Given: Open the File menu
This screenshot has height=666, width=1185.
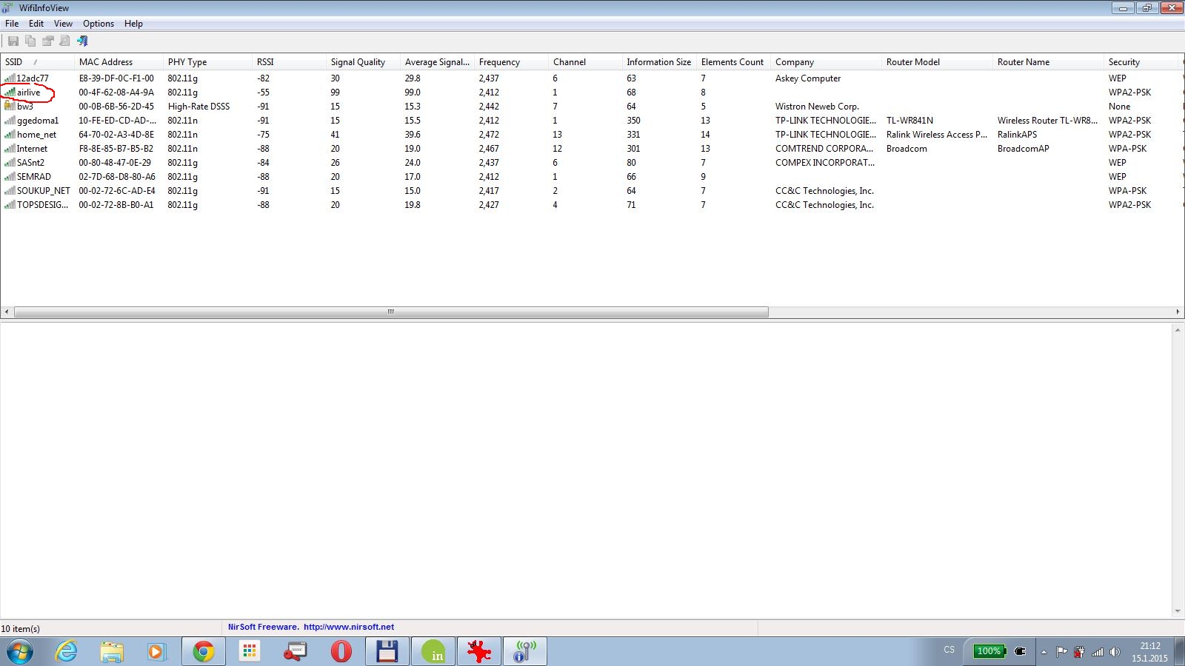Looking at the screenshot, I should tap(12, 24).
